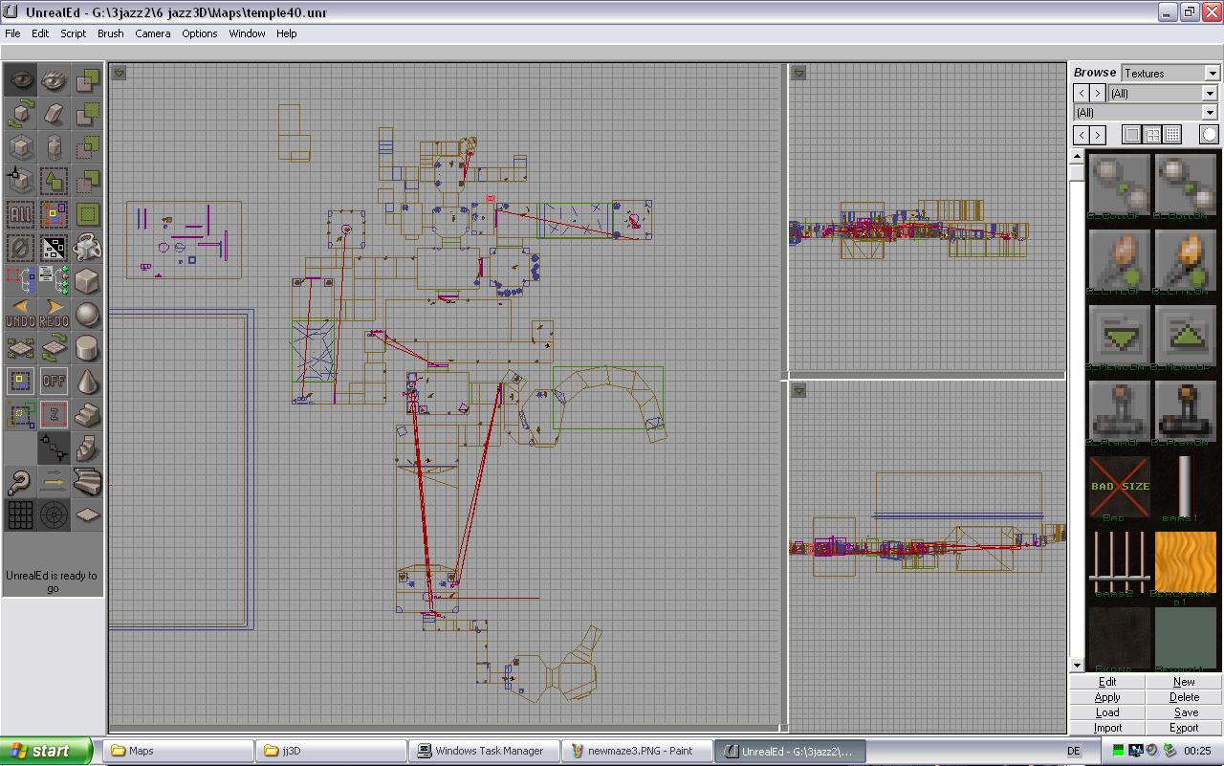Click the texture browser Import button
This screenshot has height=766, width=1224.
[x=1107, y=728]
